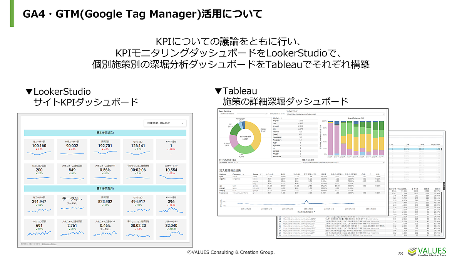The image size is (462, 259).
Task: Open the monthly セッション 494,917 card
Action: tap(138, 206)
